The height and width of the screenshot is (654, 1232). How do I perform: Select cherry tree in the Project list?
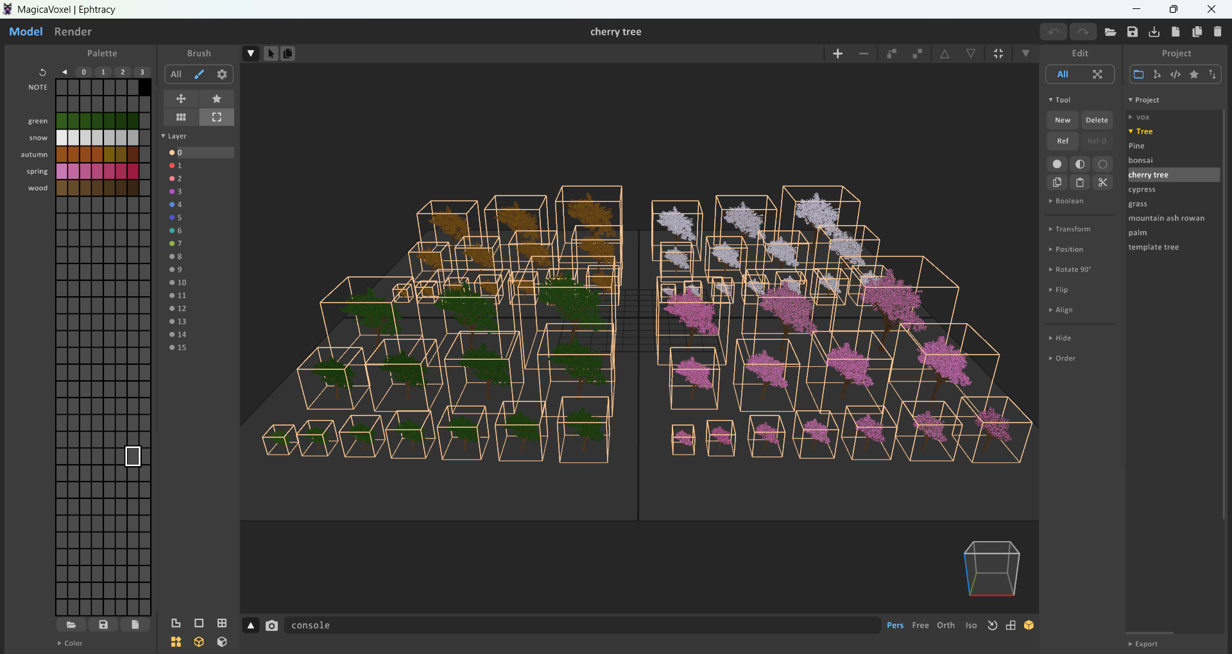(1149, 174)
